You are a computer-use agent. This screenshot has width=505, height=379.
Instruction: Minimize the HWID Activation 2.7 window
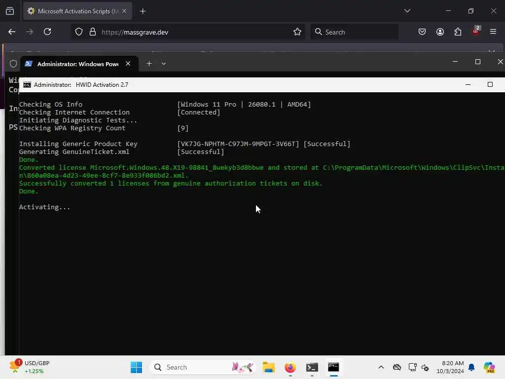click(x=468, y=84)
